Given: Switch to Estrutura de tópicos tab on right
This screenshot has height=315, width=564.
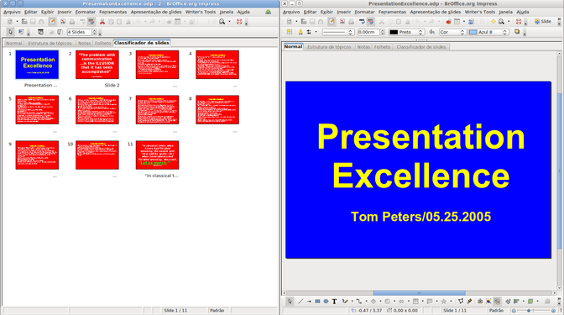Looking at the screenshot, I should pos(329,47).
